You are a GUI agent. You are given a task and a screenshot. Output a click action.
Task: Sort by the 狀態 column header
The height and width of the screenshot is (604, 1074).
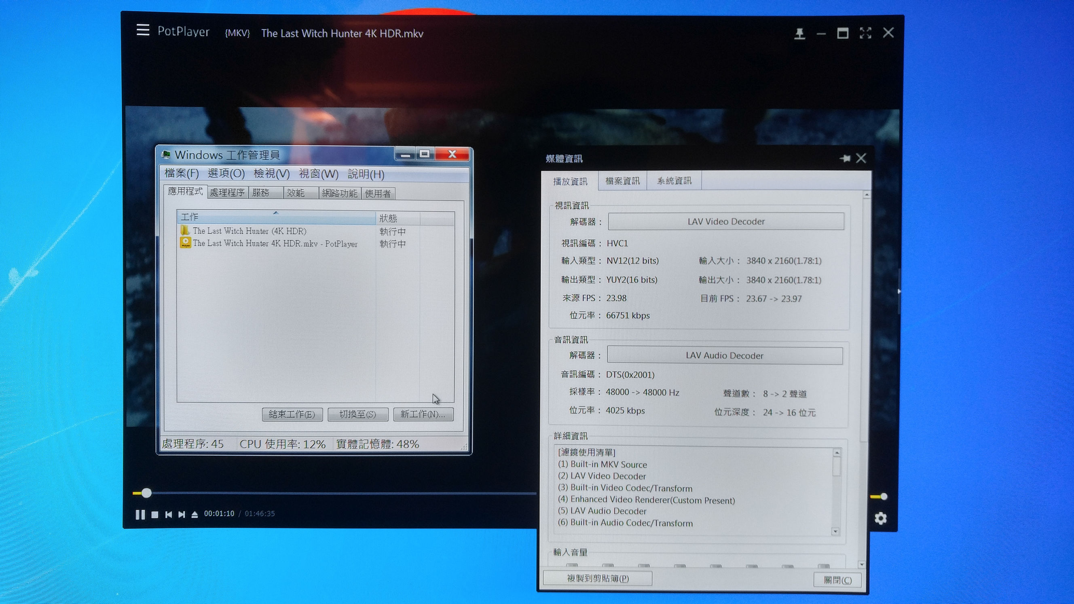tap(397, 218)
